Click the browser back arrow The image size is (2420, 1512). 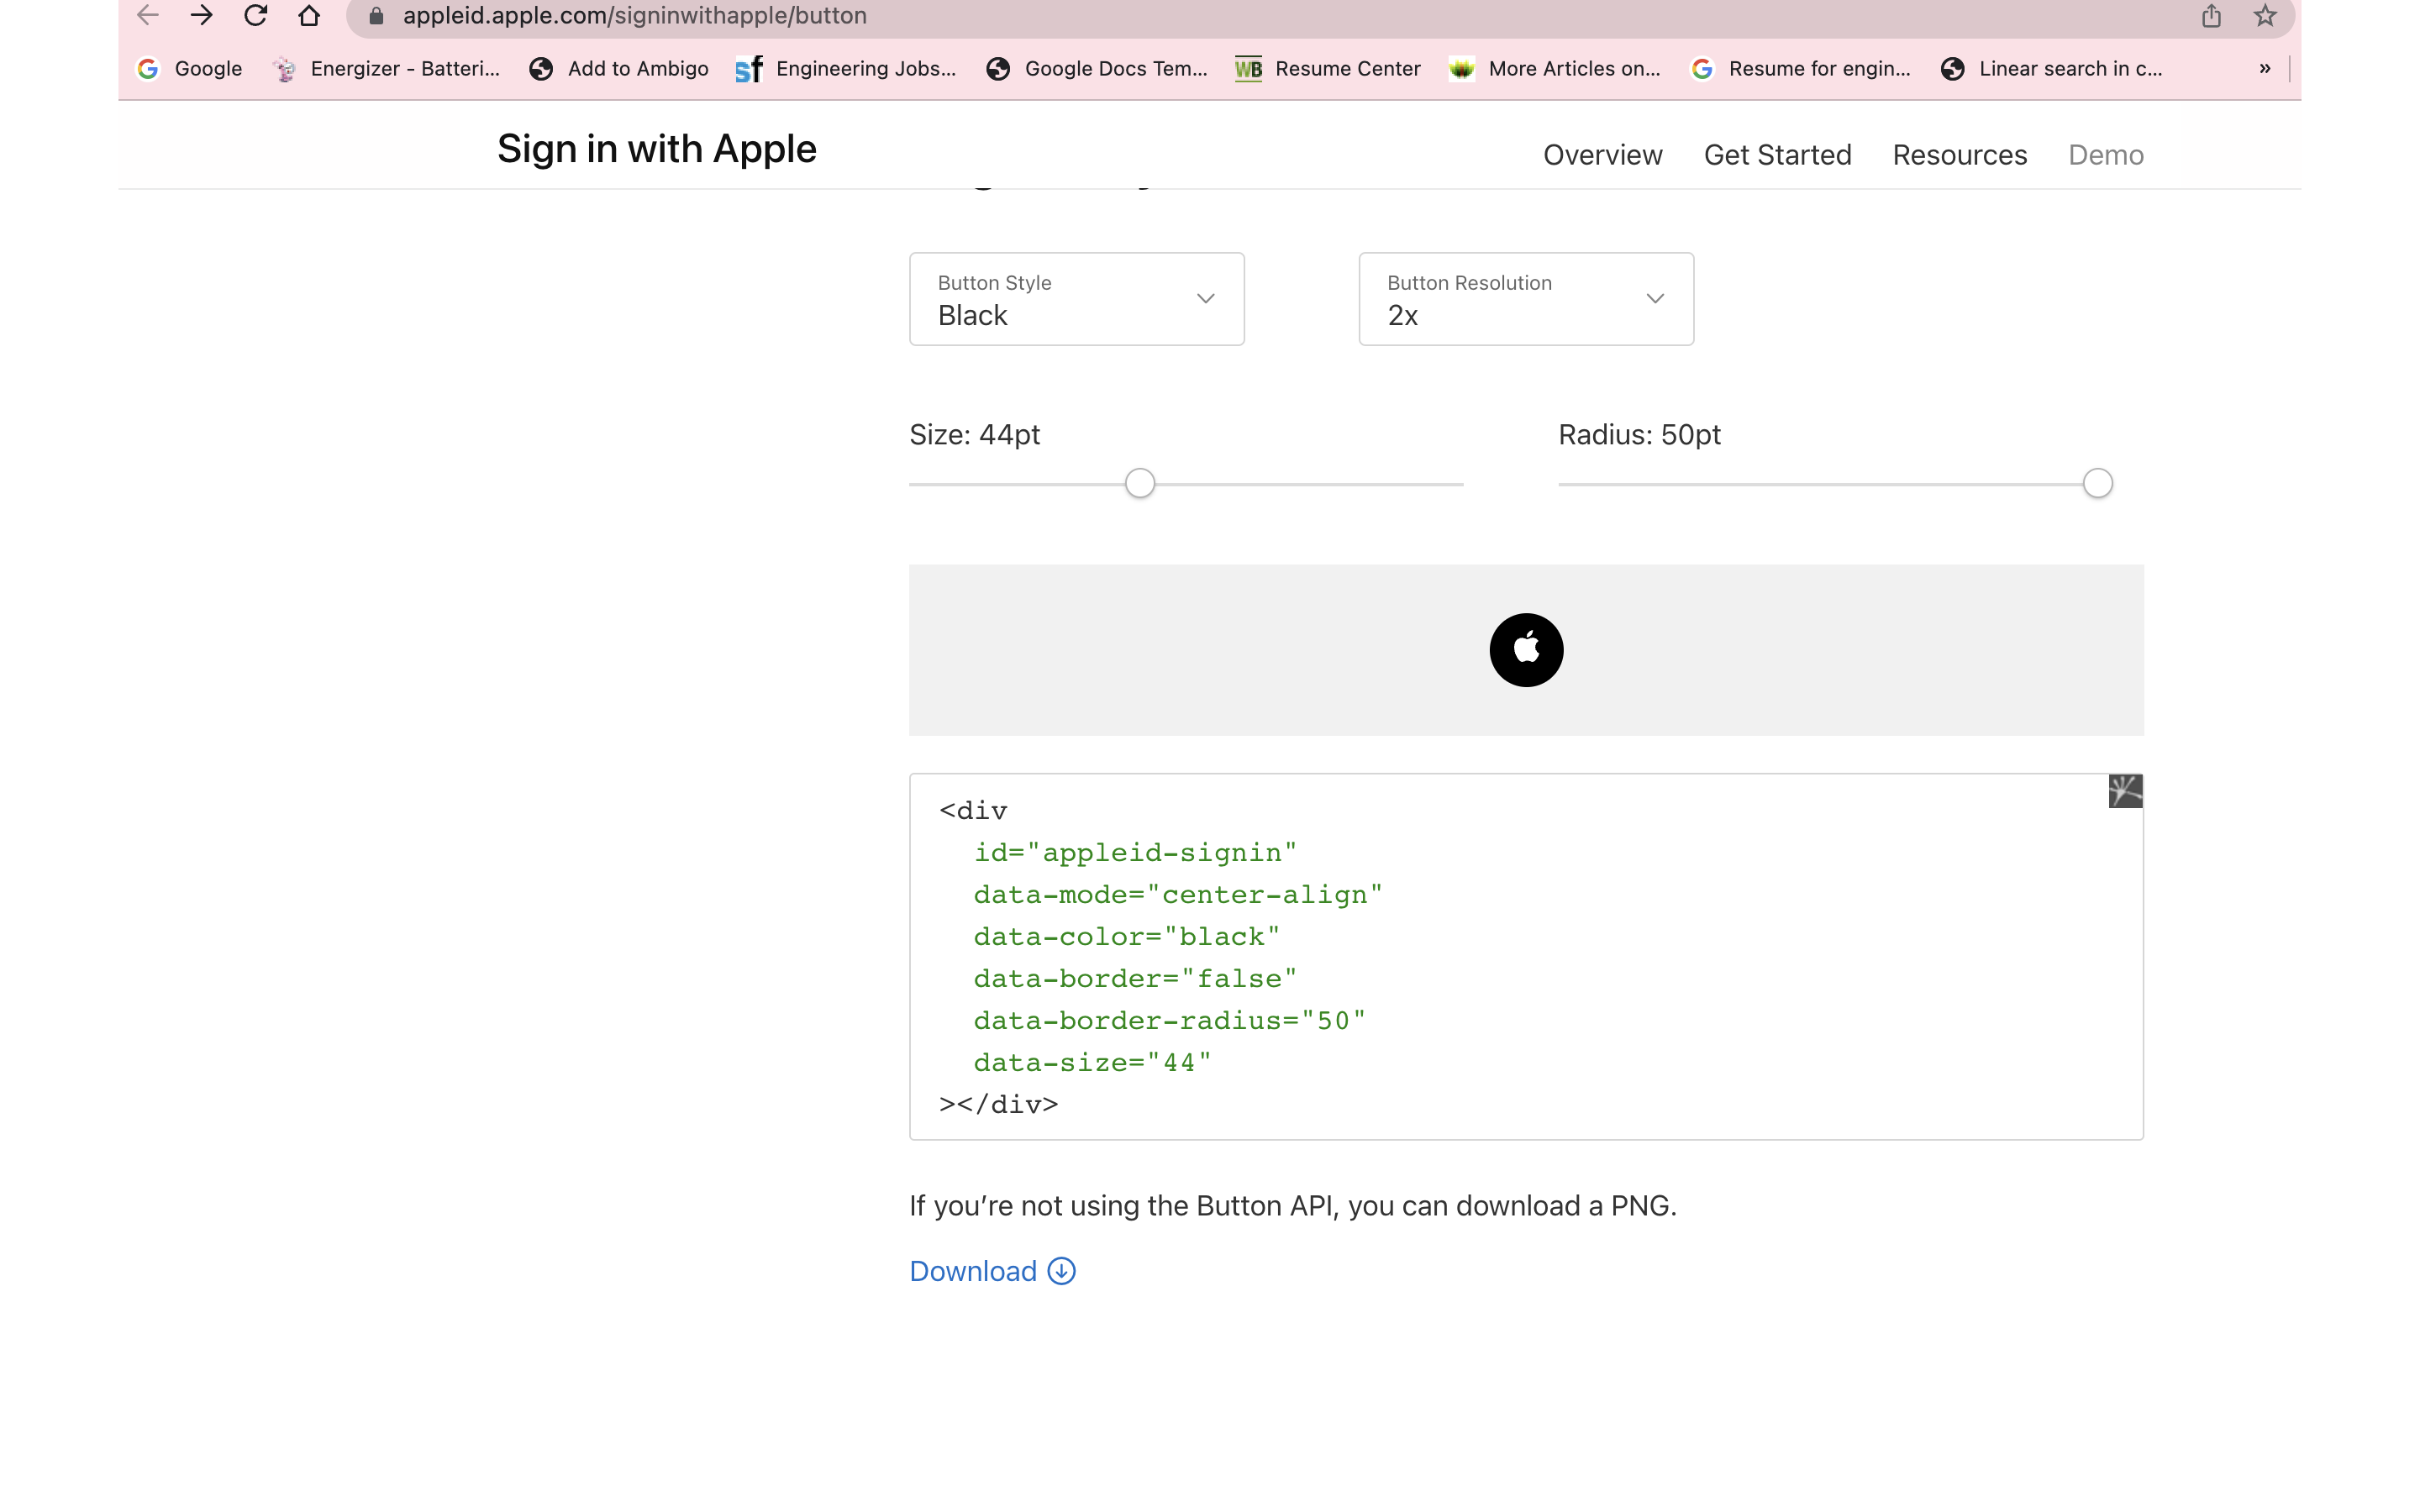pos(148,15)
